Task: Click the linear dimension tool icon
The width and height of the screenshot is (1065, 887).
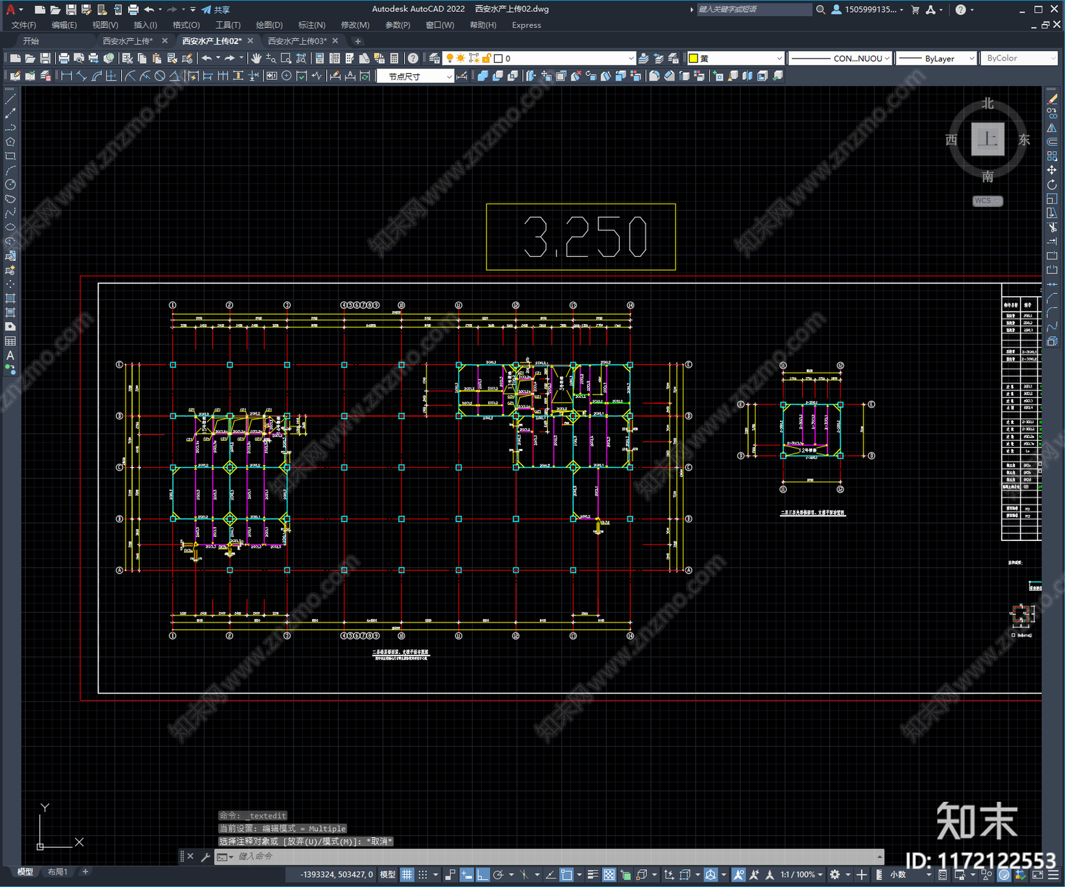Action: tap(67, 76)
